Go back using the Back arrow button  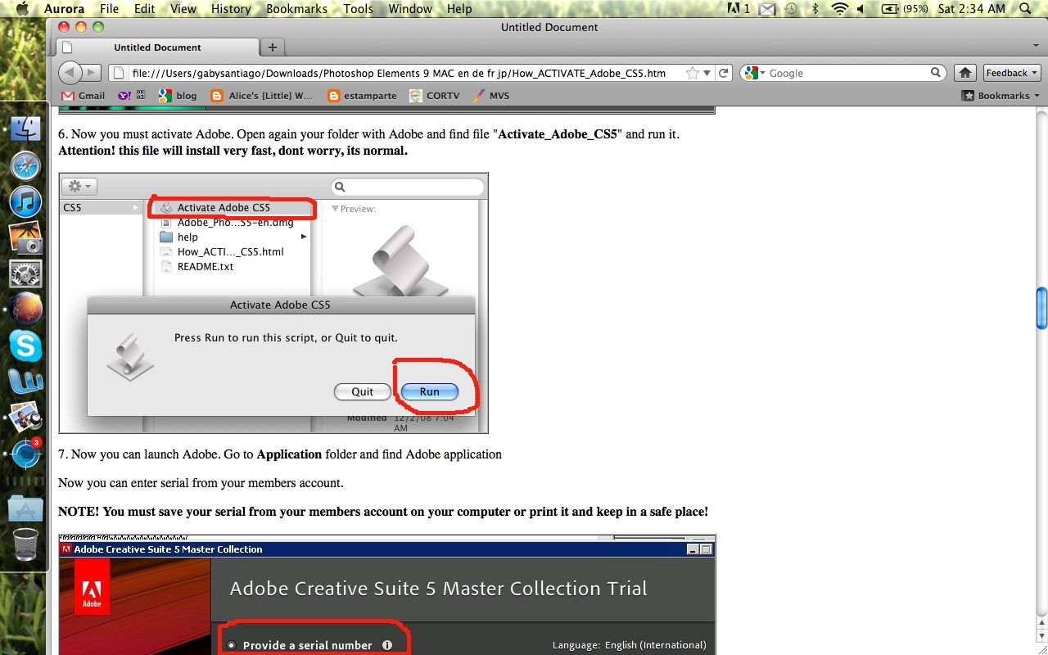click(70, 73)
